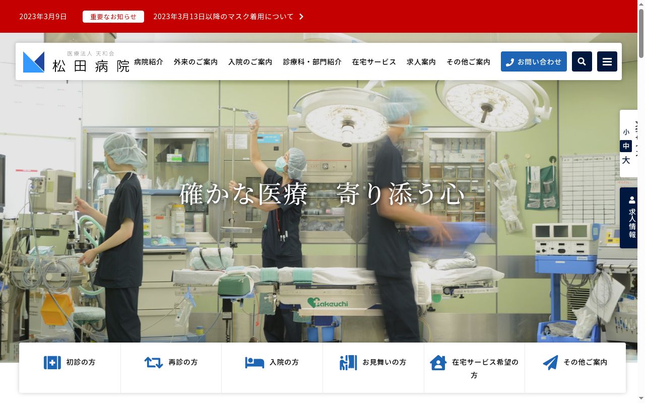Click the phone icon in お問い合わせ button

point(509,62)
